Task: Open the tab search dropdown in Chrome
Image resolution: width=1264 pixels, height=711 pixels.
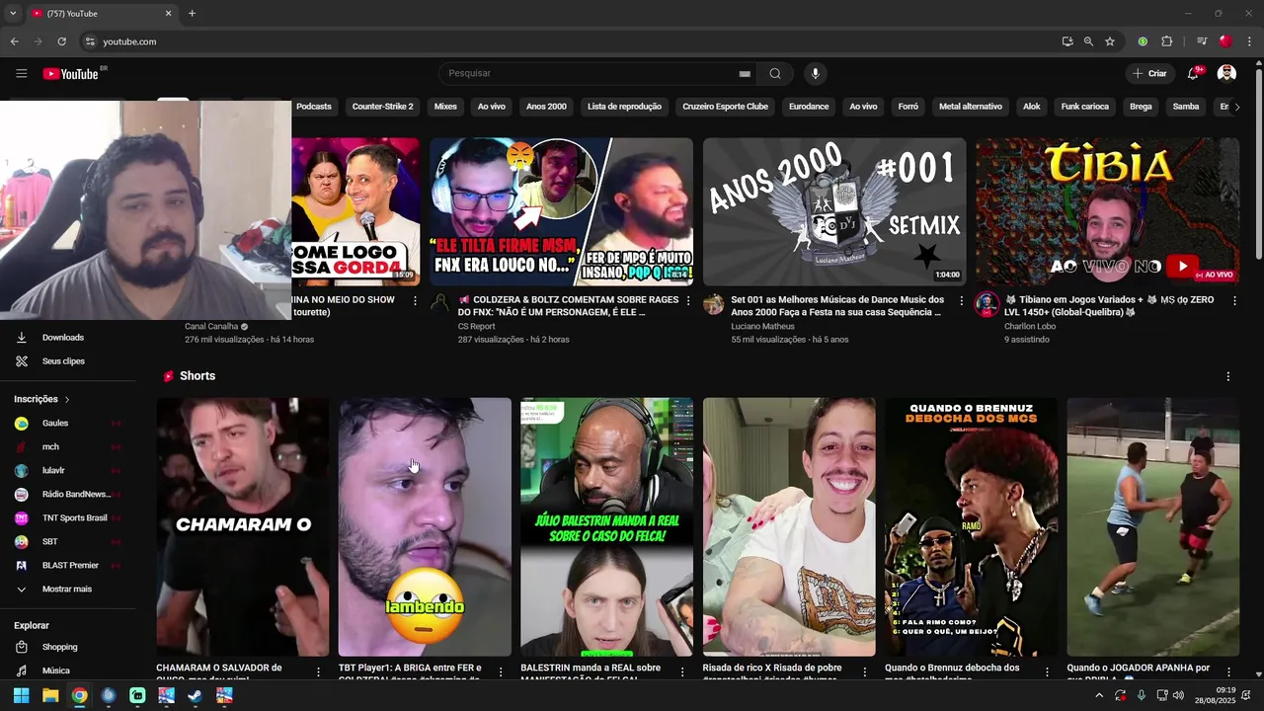Action: point(13,14)
